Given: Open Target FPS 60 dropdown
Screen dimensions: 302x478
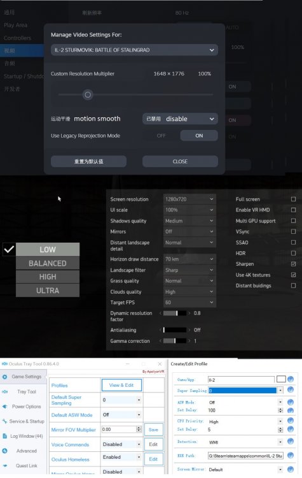Looking at the screenshot, I should coord(189,302).
